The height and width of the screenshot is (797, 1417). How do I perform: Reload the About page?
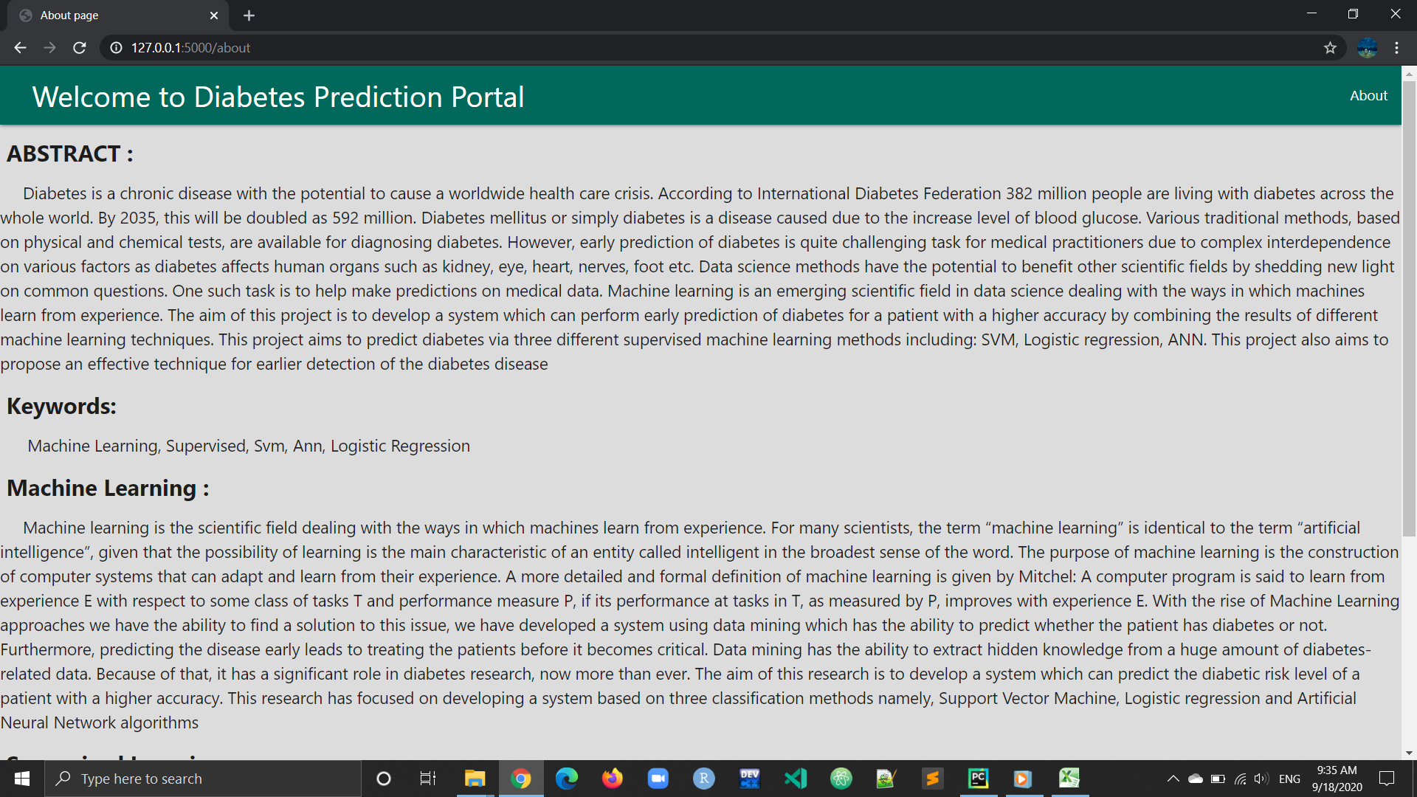(x=80, y=48)
